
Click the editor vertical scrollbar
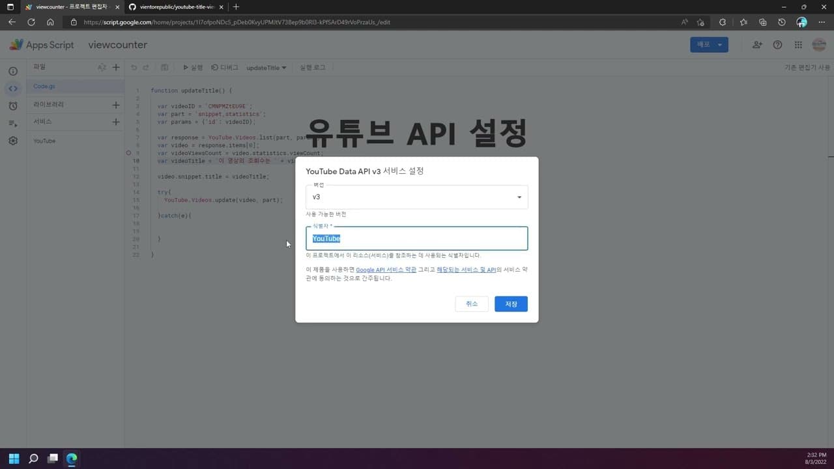(x=831, y=156)
